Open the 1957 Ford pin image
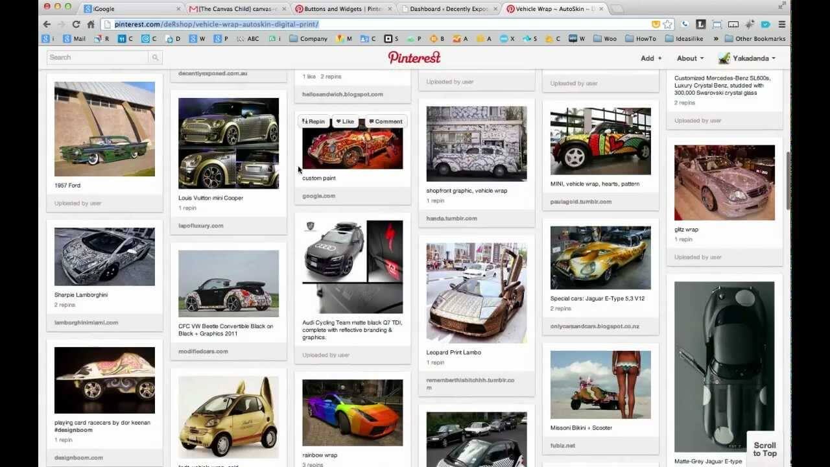The width and height of the screenshot is (830, 467). click(x=104, y=129)
